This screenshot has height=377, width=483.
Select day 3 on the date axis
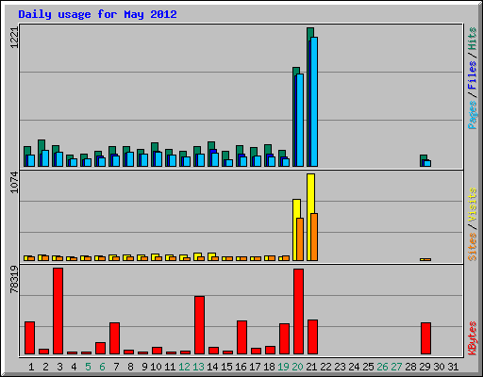(x=59, y=367)
